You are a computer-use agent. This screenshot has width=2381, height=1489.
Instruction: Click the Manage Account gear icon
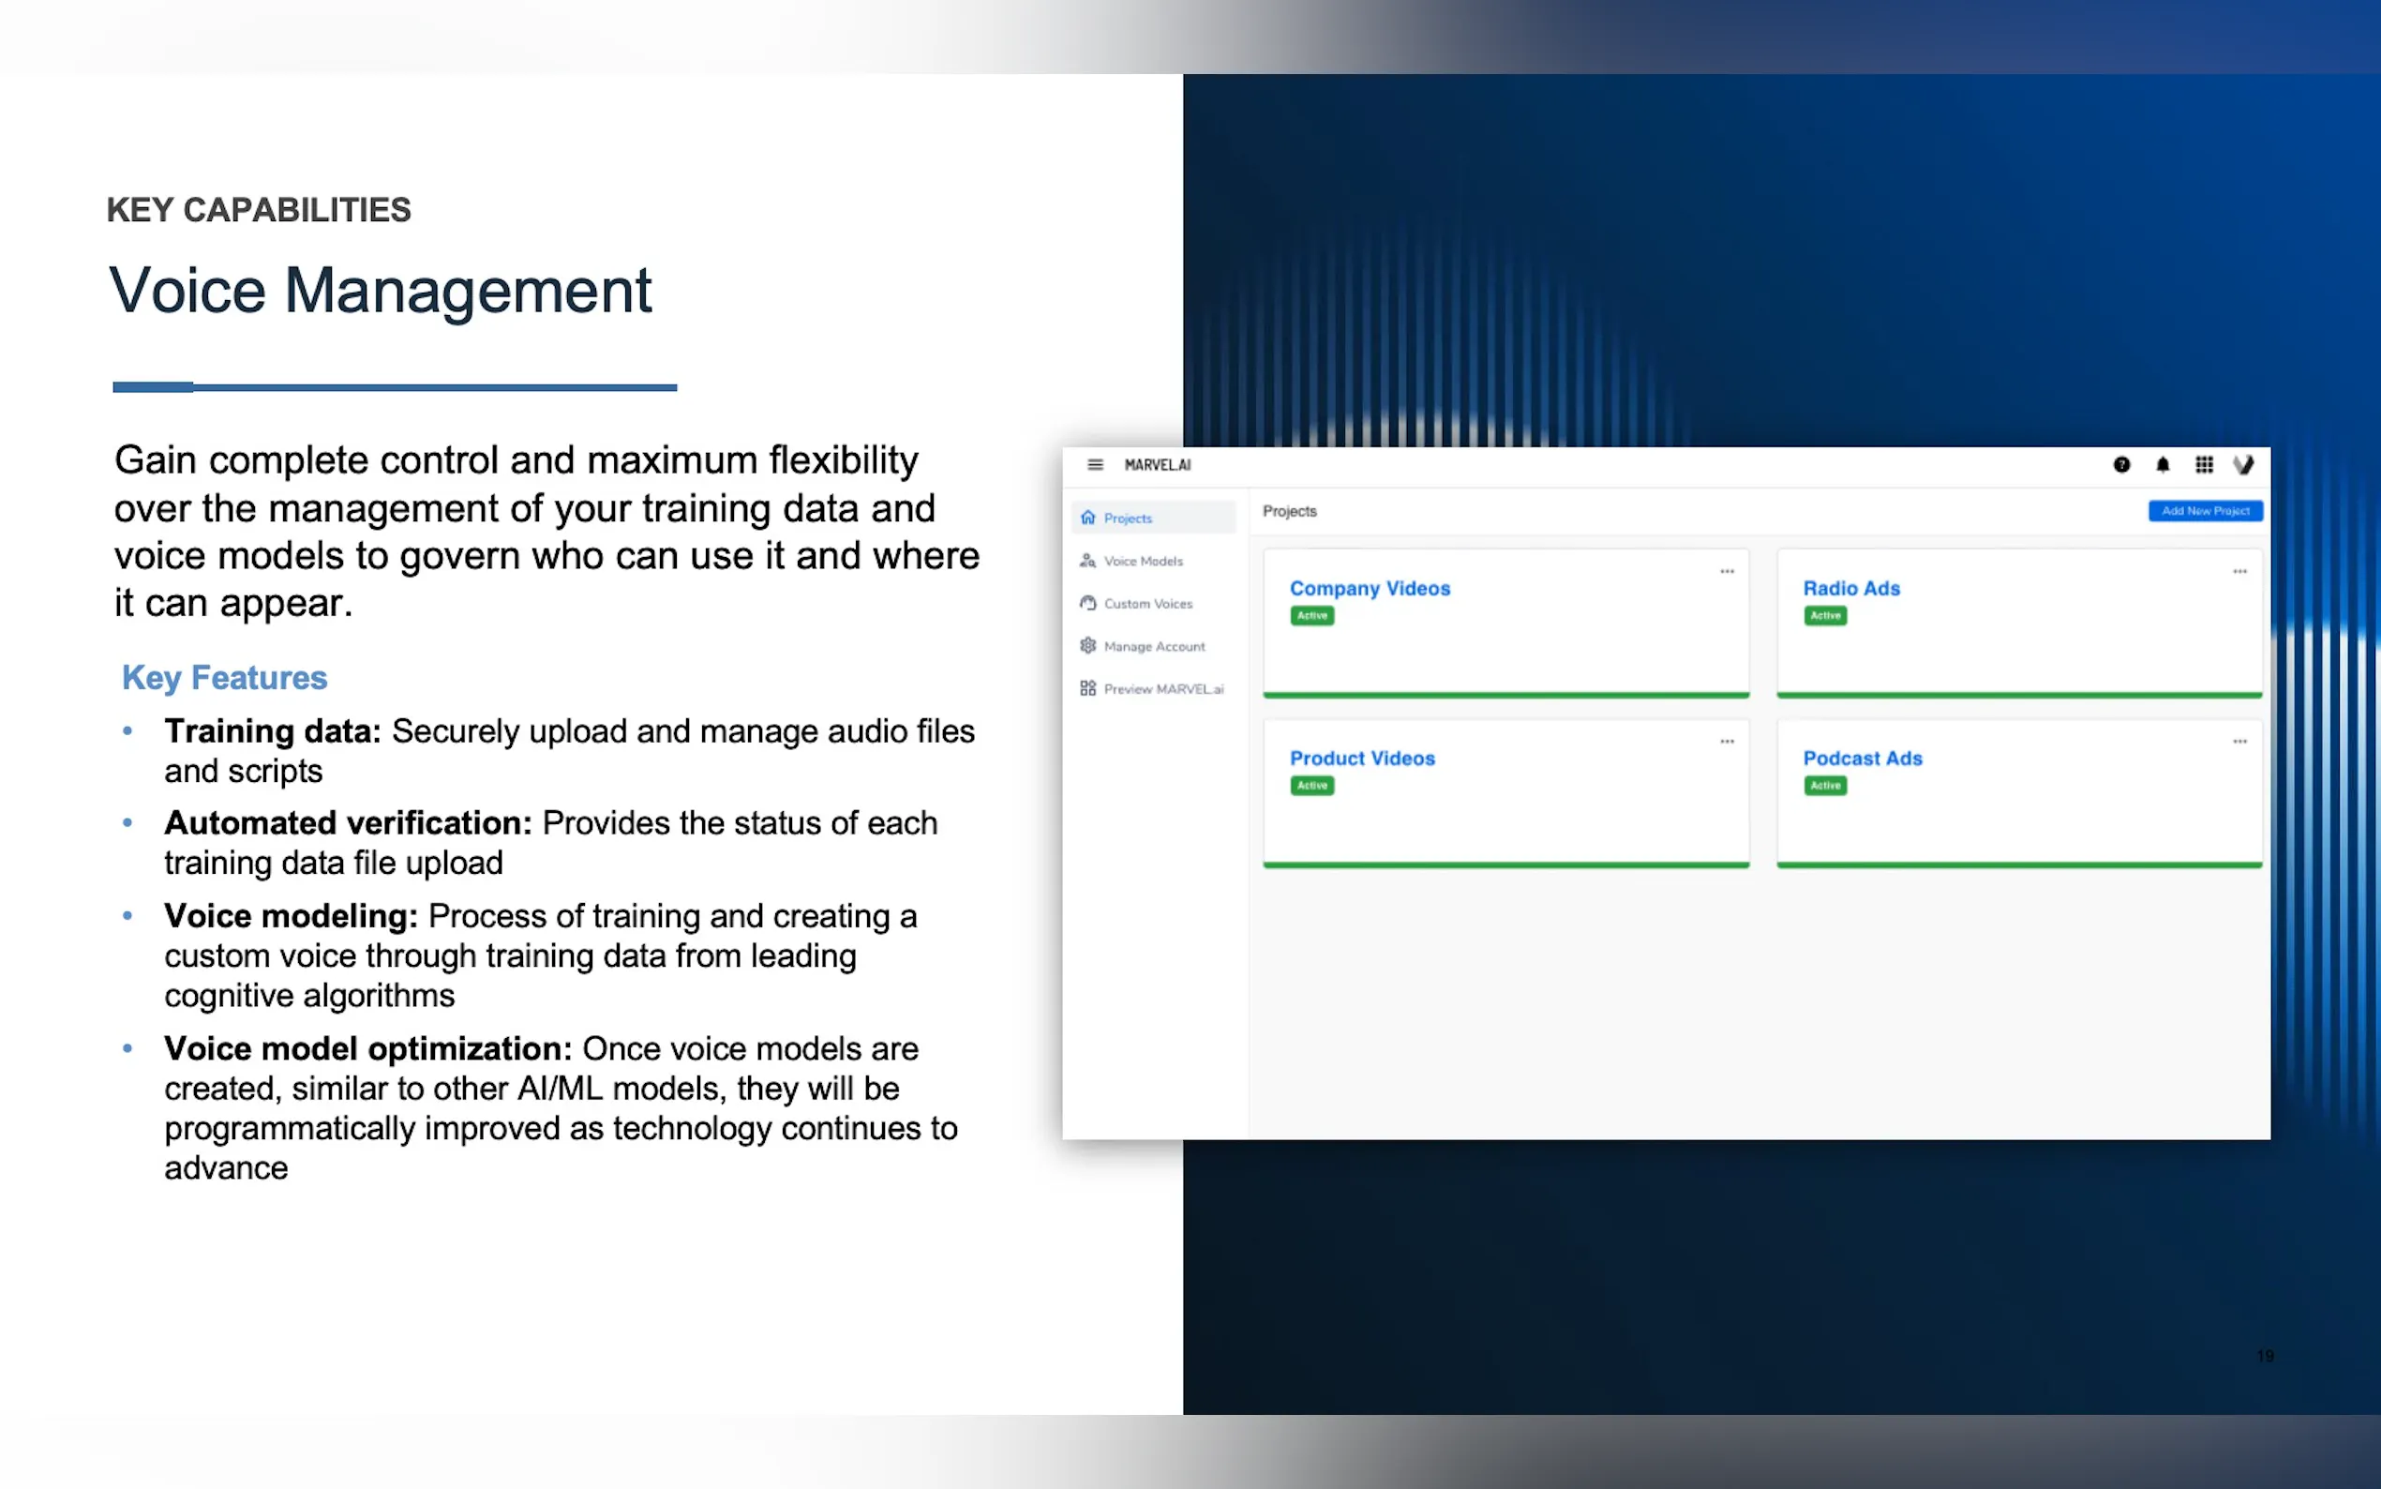click(x=1087, y=646)
